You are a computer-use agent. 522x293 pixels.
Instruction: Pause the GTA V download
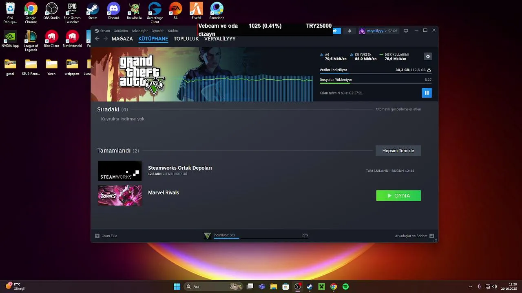[427, 93]
